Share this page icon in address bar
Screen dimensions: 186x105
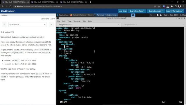(x=155, y=6)
